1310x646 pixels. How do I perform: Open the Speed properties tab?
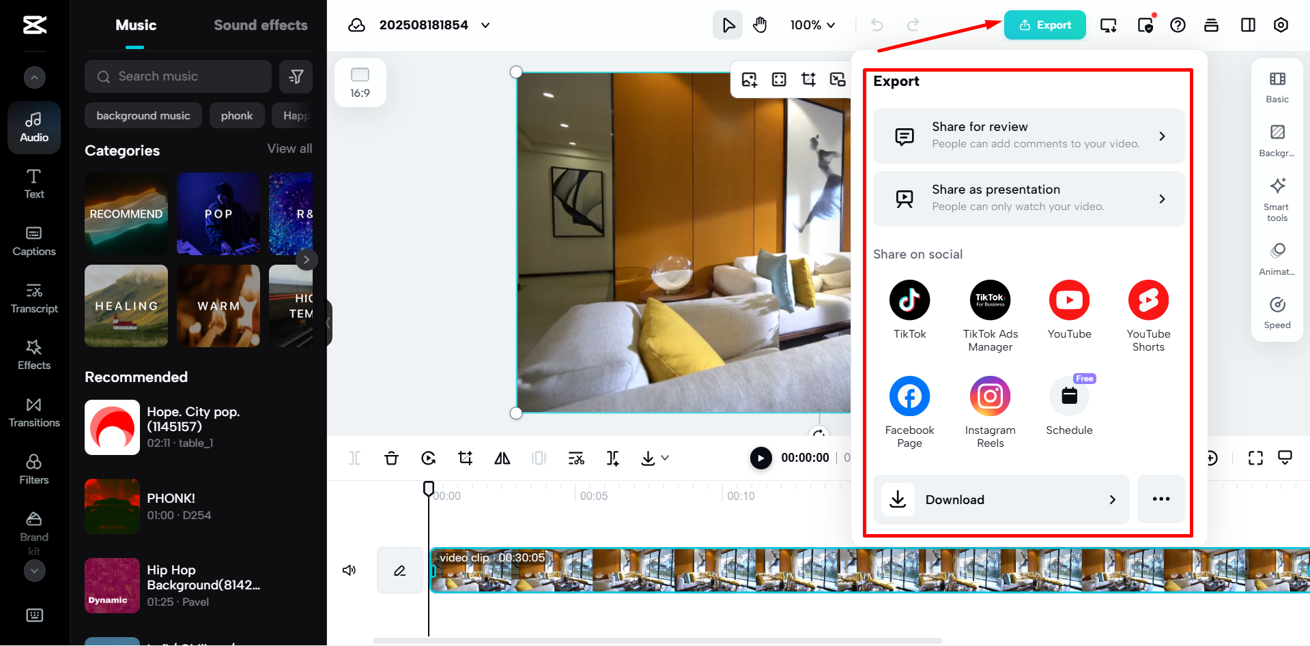point(1277,312)
